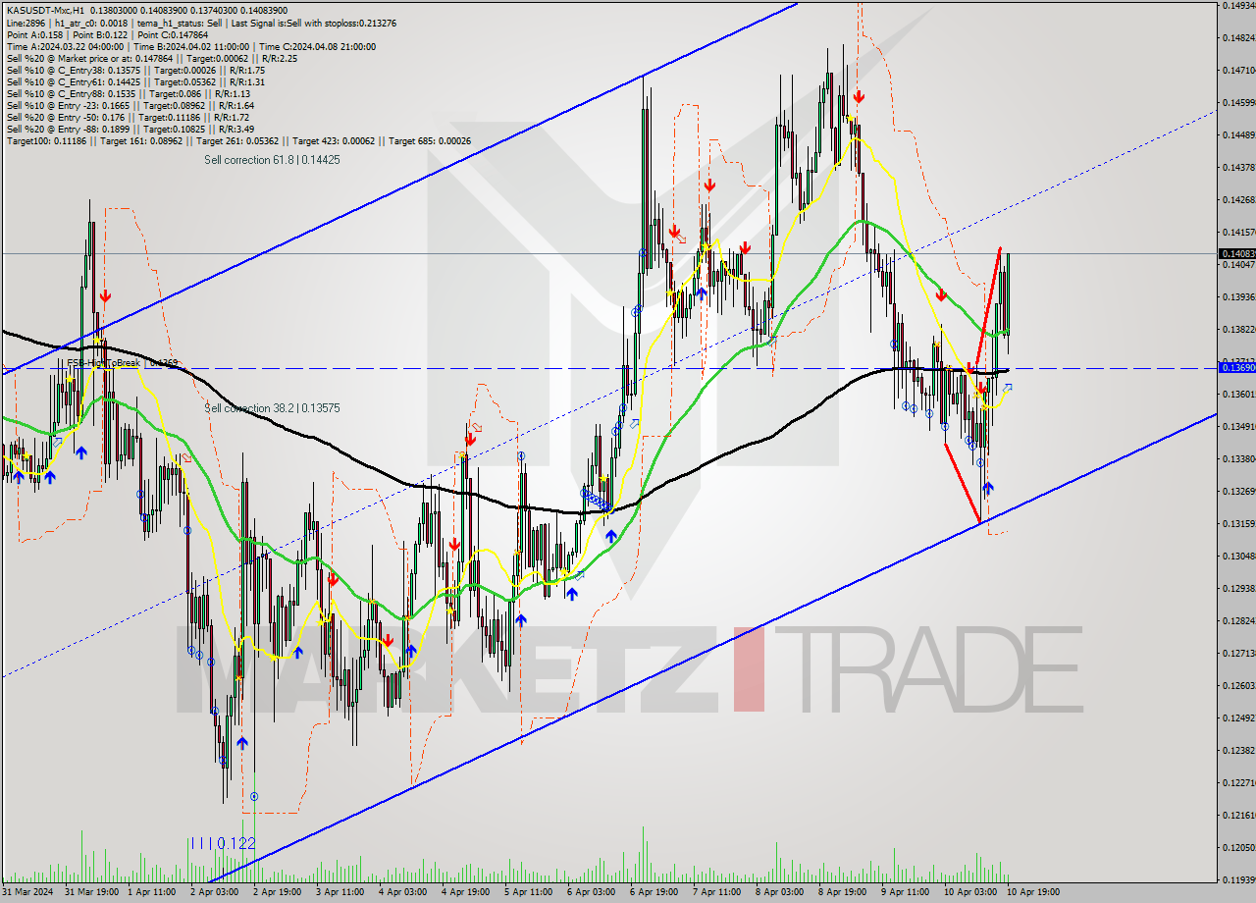Click the 0.14820 price axis label

point(1237,37)
